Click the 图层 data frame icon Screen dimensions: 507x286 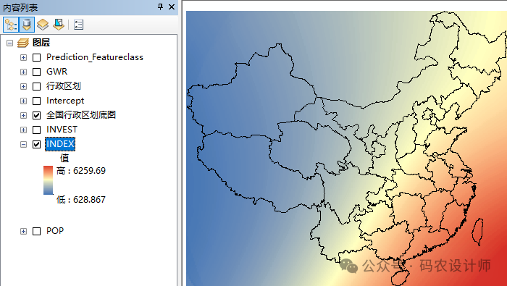23,43
